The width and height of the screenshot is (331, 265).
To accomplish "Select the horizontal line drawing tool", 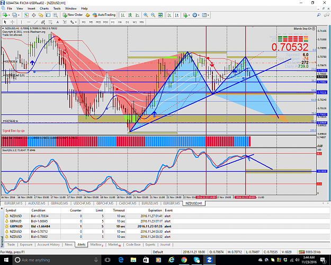I will [29, 22].
